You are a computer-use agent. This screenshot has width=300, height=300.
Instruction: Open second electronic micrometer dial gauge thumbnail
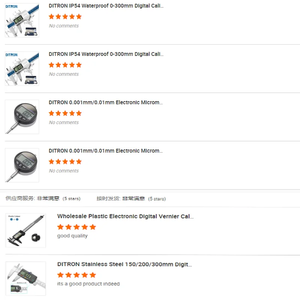[x=22, y=165]
